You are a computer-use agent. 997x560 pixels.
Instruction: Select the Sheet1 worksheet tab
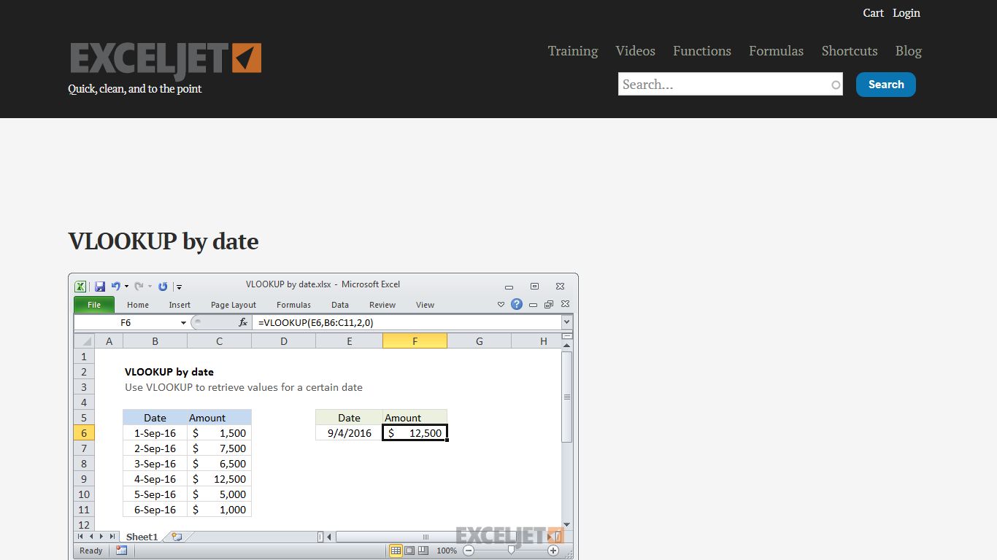(142, 537)
